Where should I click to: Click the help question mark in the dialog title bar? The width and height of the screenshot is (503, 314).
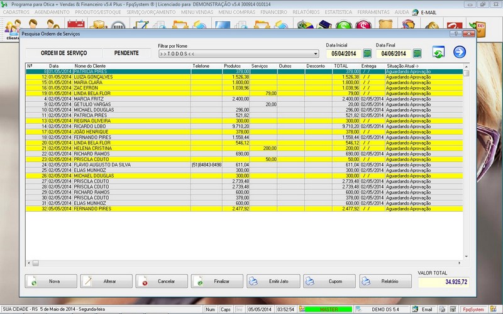455,34
